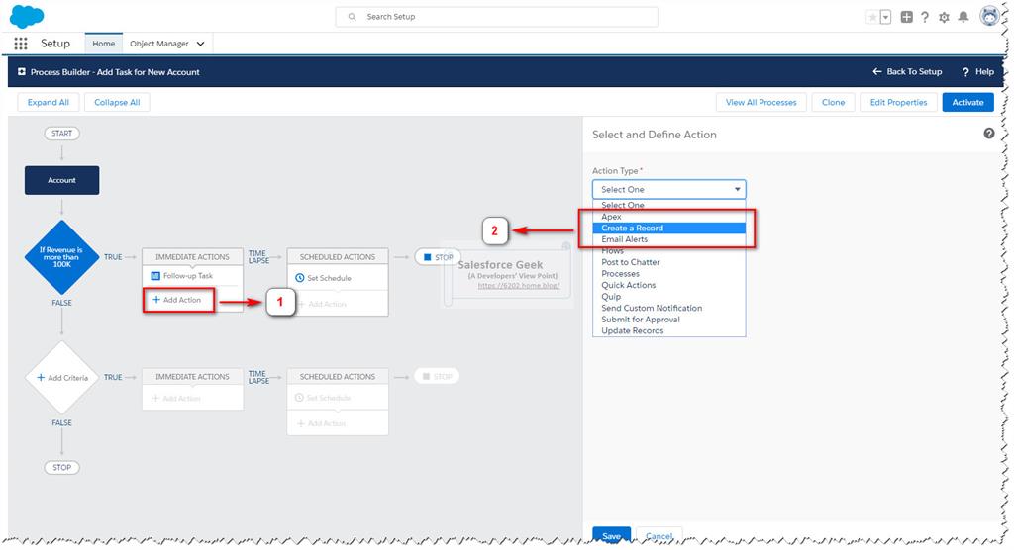
Task: Click the Search Setup field
Action: tap(497, 17)
